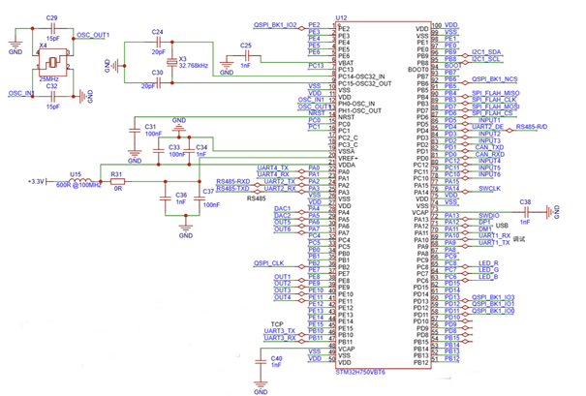Click the QSPI_BK1_IO3 net label
The width and height of the screenshot is (586, 396).
[x=493, y=297]
